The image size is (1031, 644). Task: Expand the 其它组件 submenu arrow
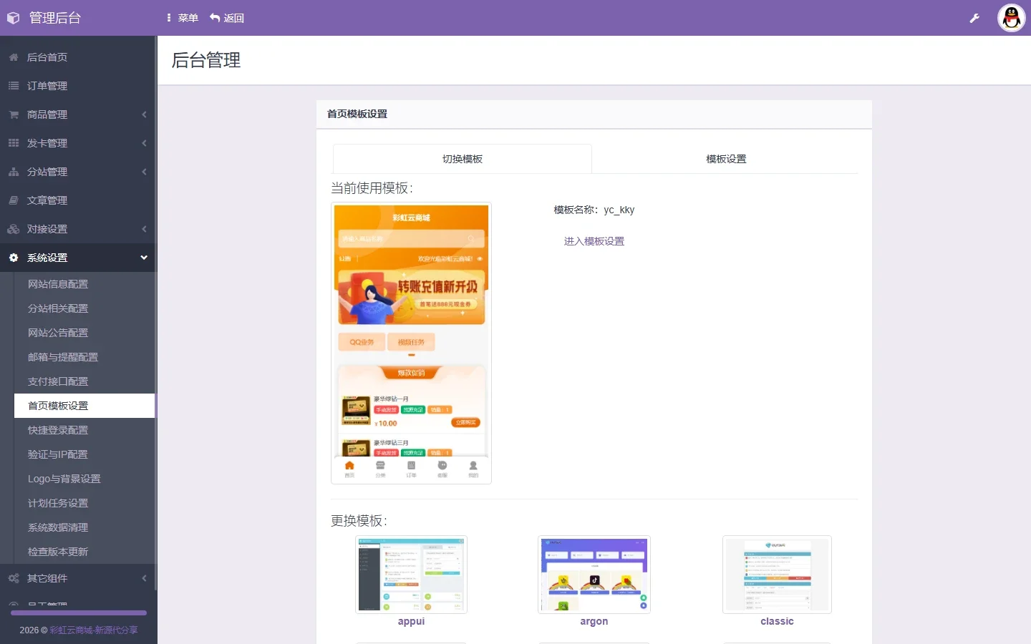144,578
